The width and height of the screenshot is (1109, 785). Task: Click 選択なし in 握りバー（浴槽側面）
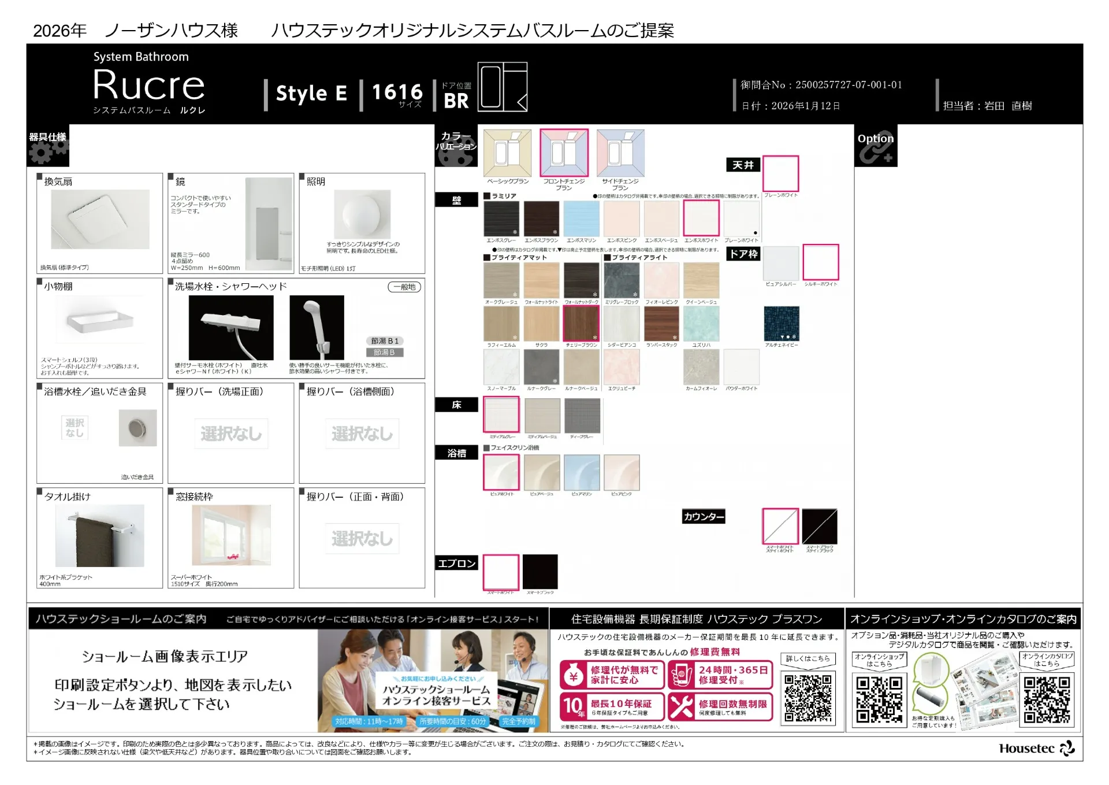point(362,434)
